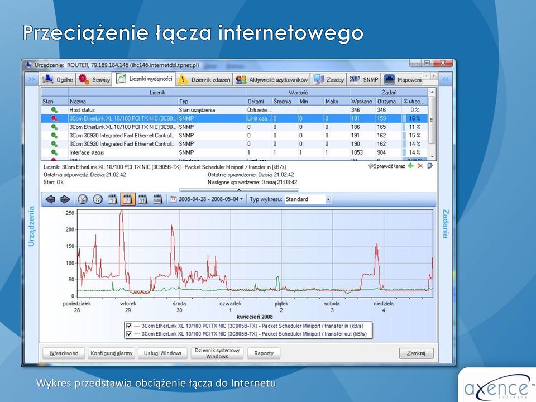Sort by the Wysłane column header
This screenshot has width=536, height=402.
click(363, 102)
